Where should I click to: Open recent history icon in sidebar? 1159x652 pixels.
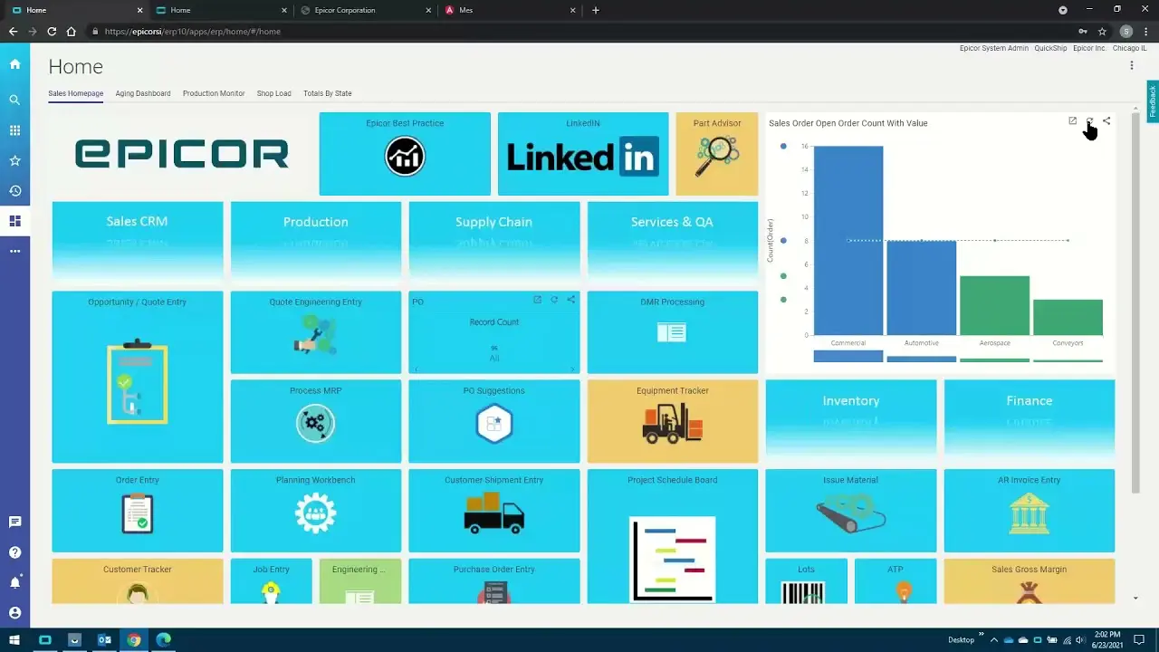(14, 191)
